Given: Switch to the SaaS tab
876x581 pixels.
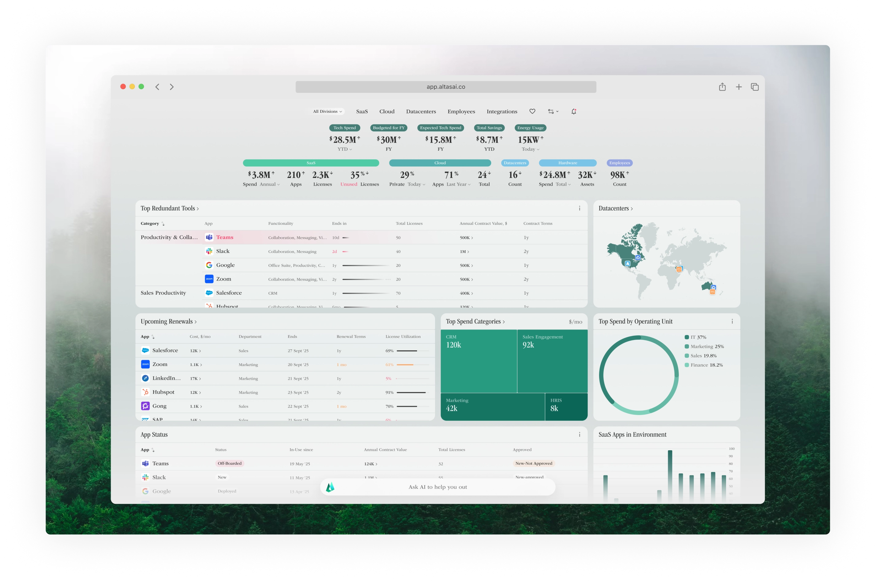Looking at the screenshot, I should tap(362, 111).
